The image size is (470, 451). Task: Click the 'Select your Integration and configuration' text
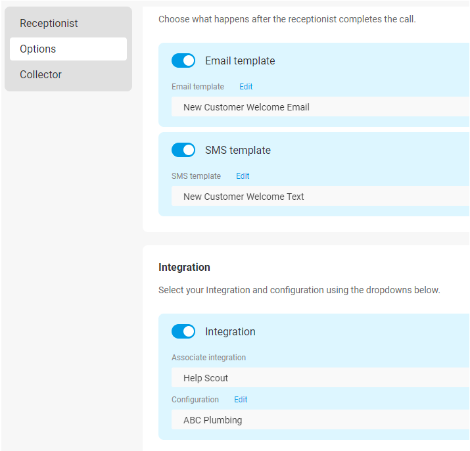click(299, 290)
